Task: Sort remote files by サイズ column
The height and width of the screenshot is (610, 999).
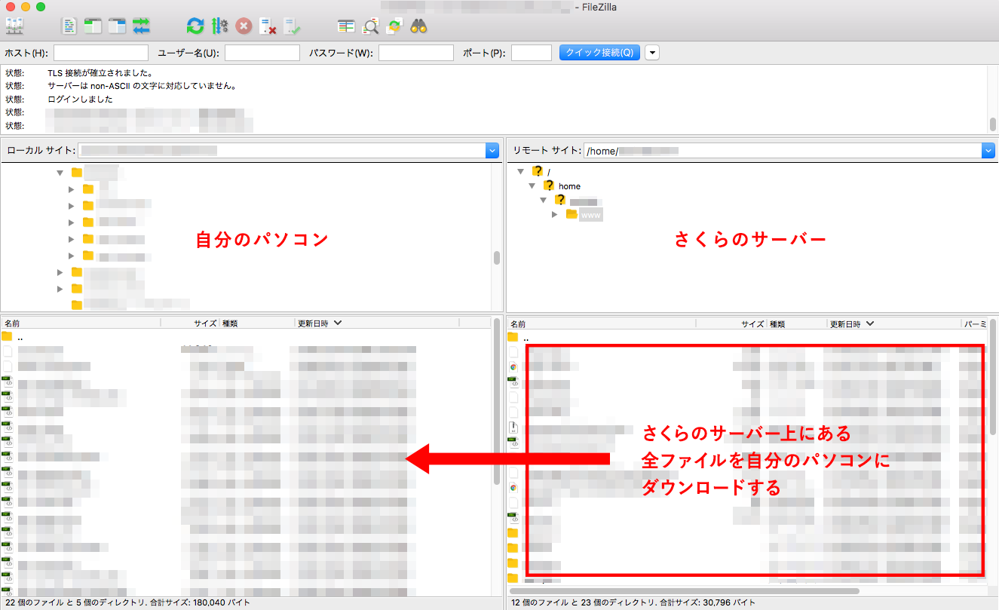Action: point(731,323)
